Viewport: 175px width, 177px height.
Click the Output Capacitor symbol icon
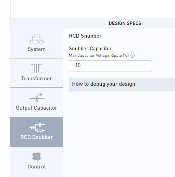coord(37,98)
